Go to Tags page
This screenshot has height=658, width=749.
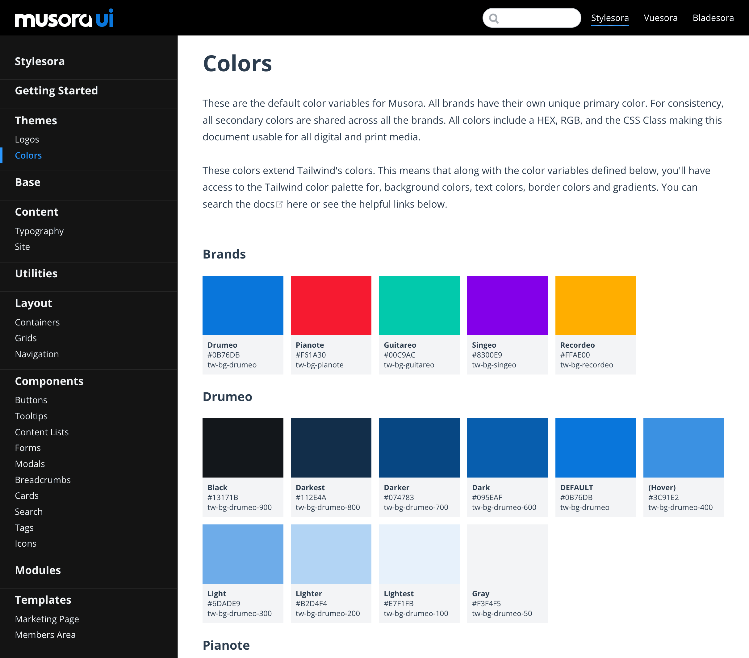(x=24, y=528)
